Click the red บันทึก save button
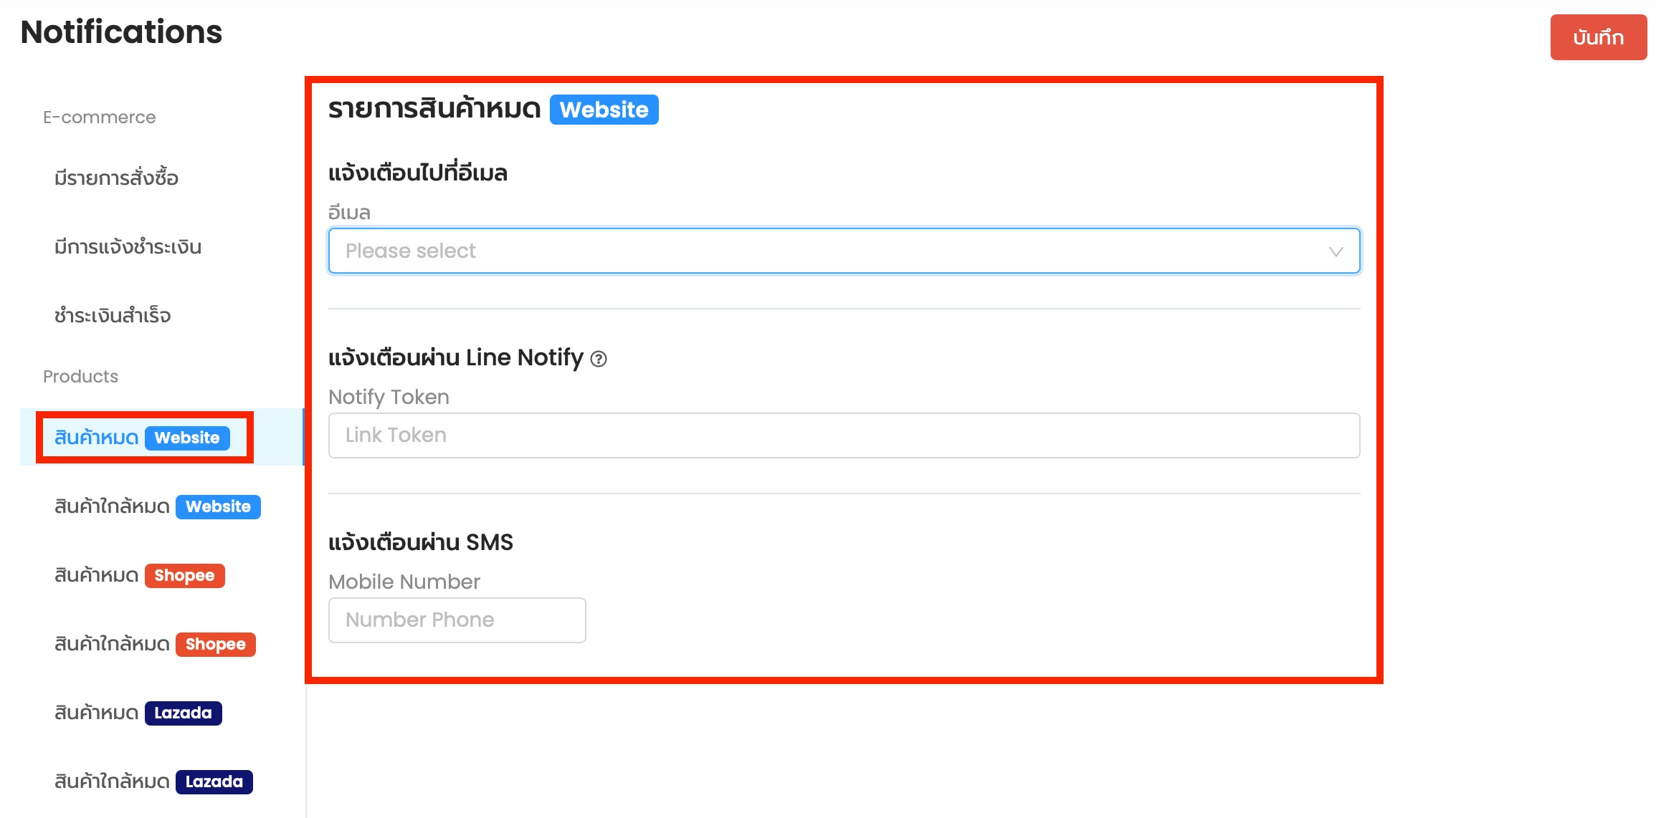The height and width of the screenshot is (818, 1656). click(x=1598, y=37)
